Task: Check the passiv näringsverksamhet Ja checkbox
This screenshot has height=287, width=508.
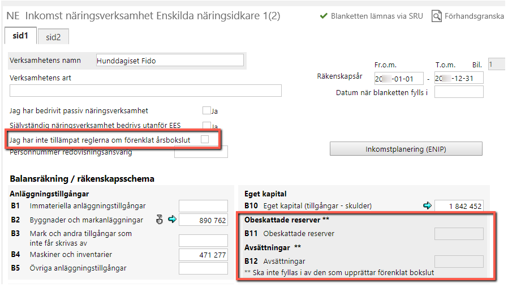Action: click(x=206, y=110)
